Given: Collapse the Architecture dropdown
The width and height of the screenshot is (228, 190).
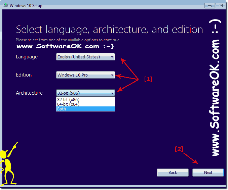Looking at the screenshot, I should coord(85,93).
